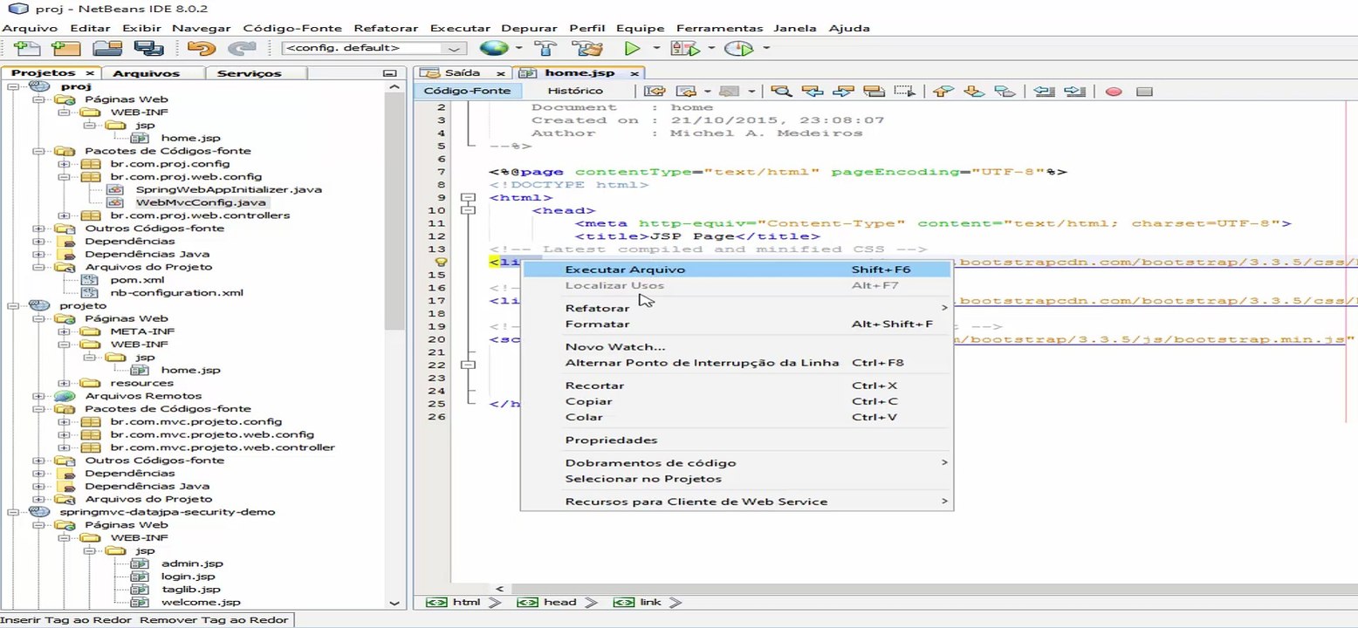Click the head breadcrumb in bottom bar

click(x=559, y=602)
